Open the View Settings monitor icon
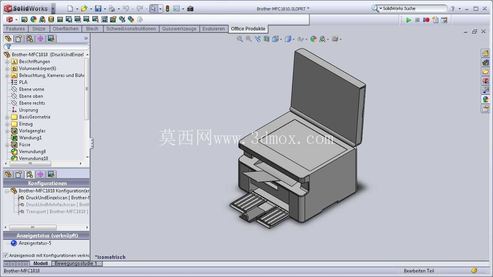The height and width of the screenshot is (277, 493). pos(335,39)
